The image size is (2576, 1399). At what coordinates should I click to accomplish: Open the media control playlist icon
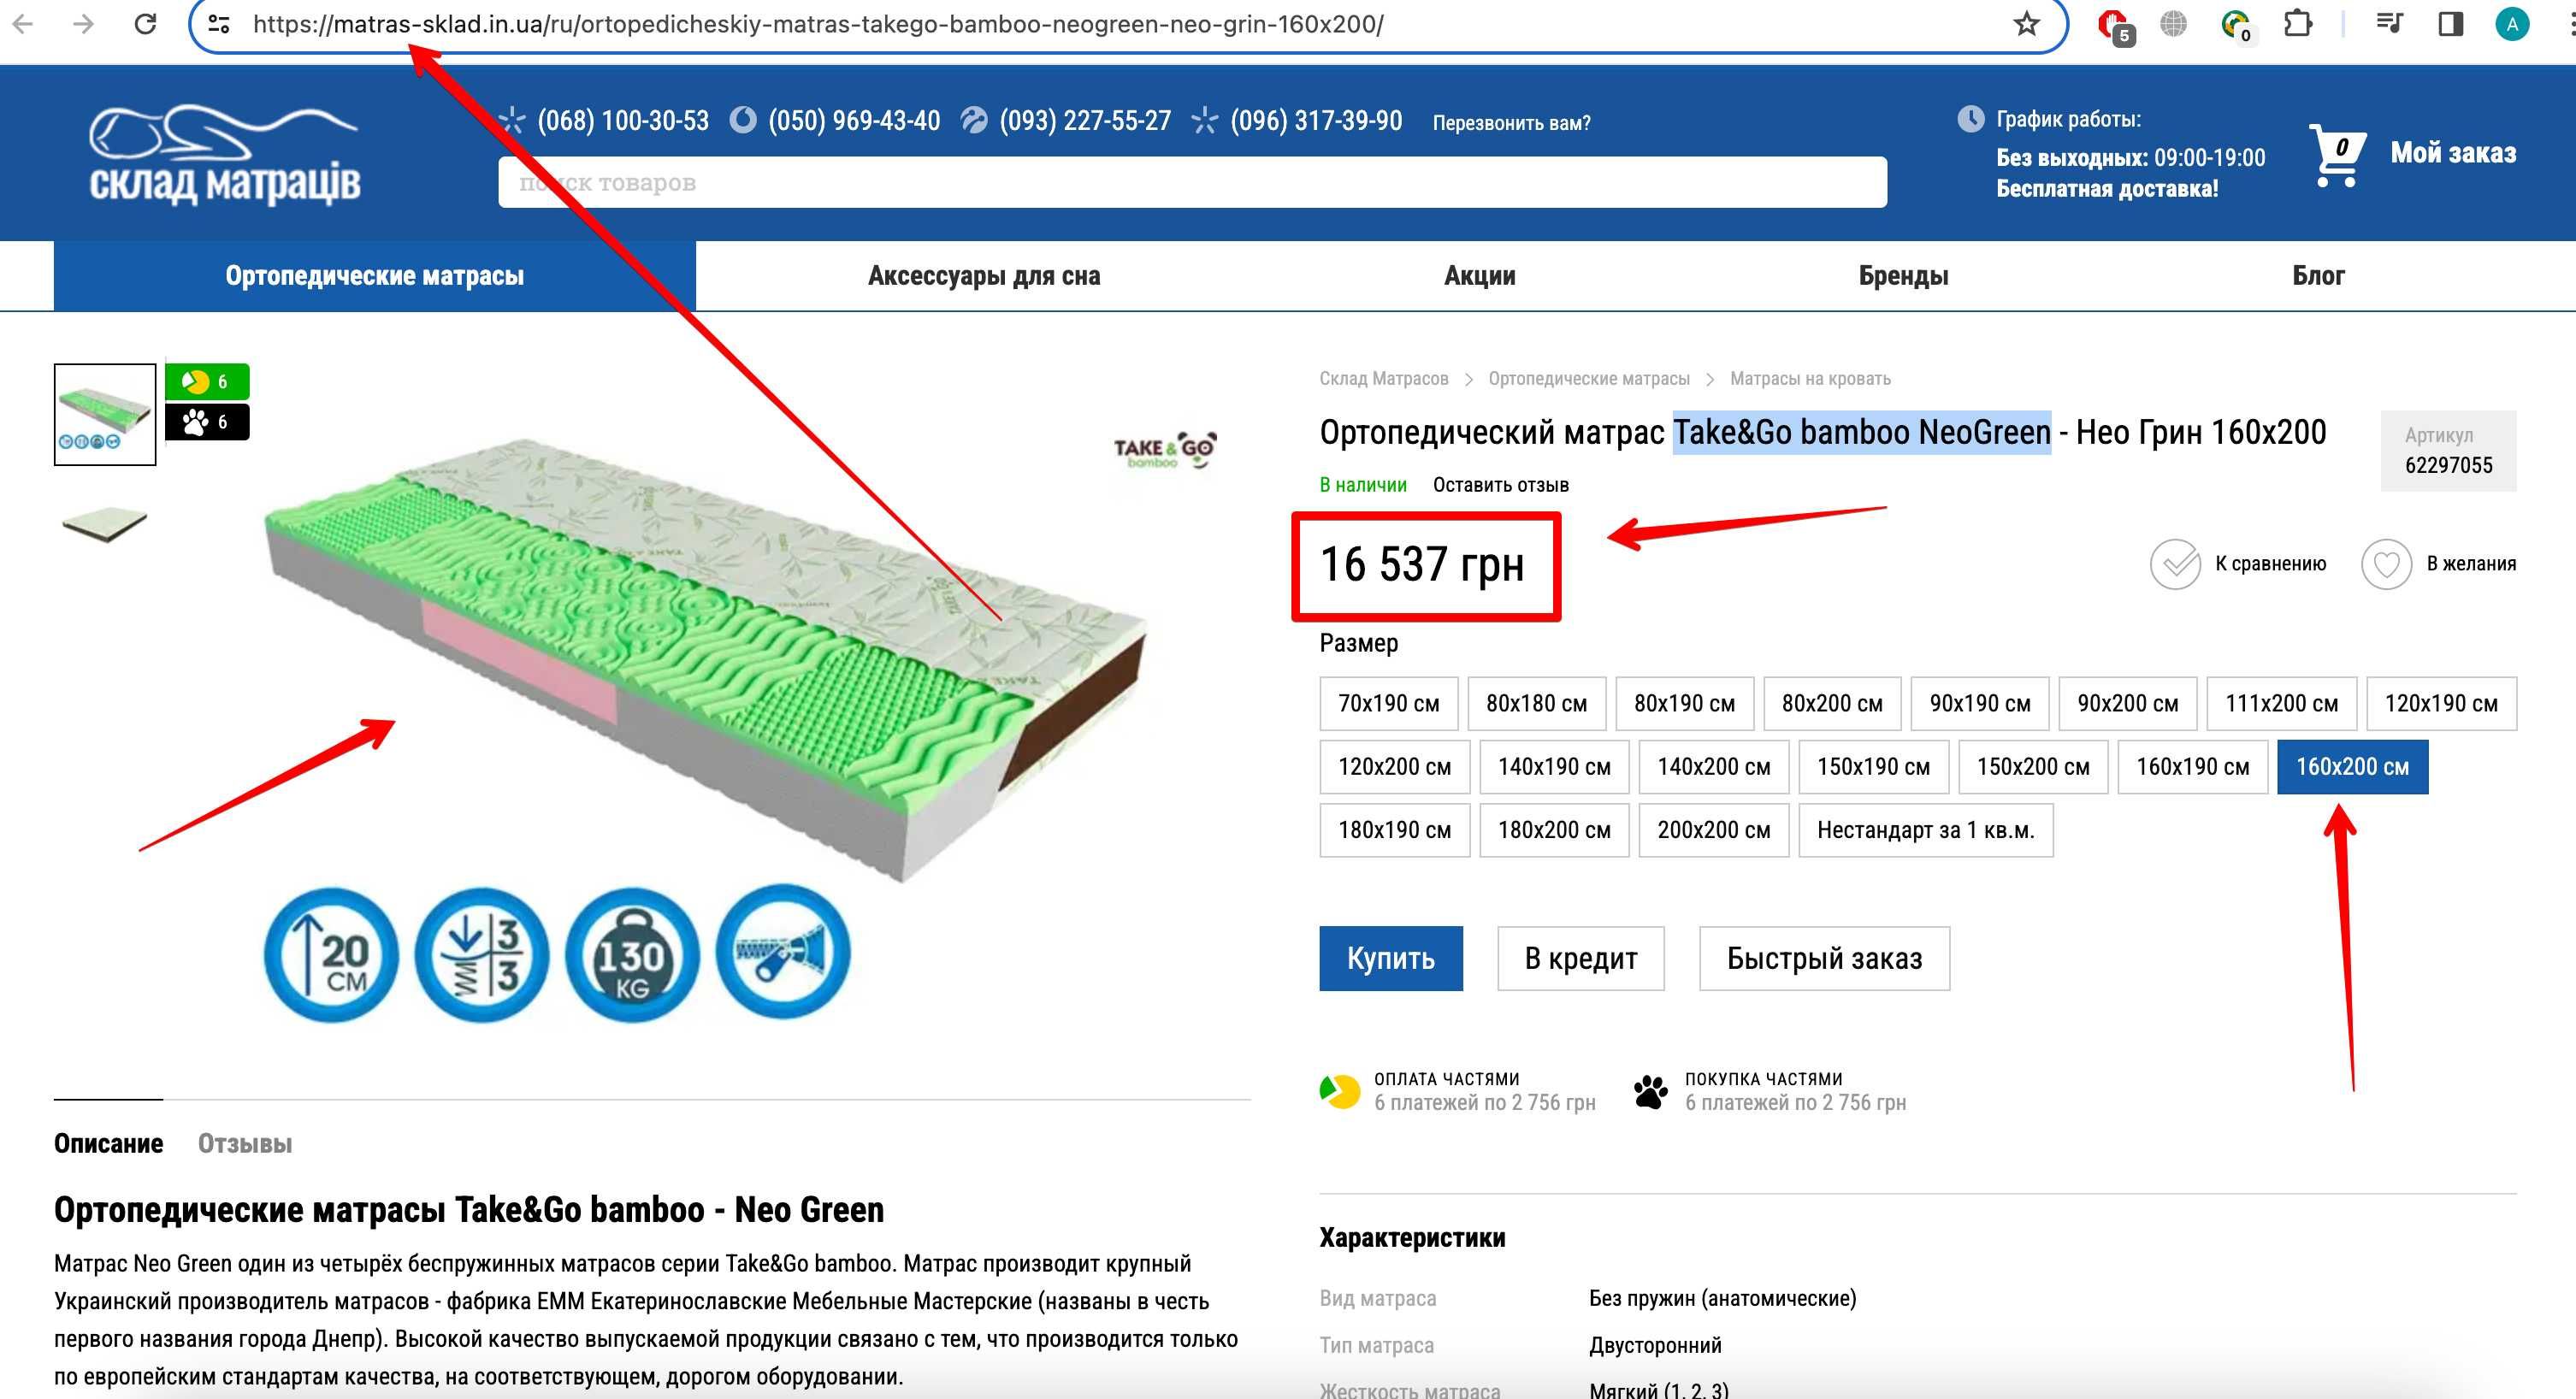(2389, 24)
